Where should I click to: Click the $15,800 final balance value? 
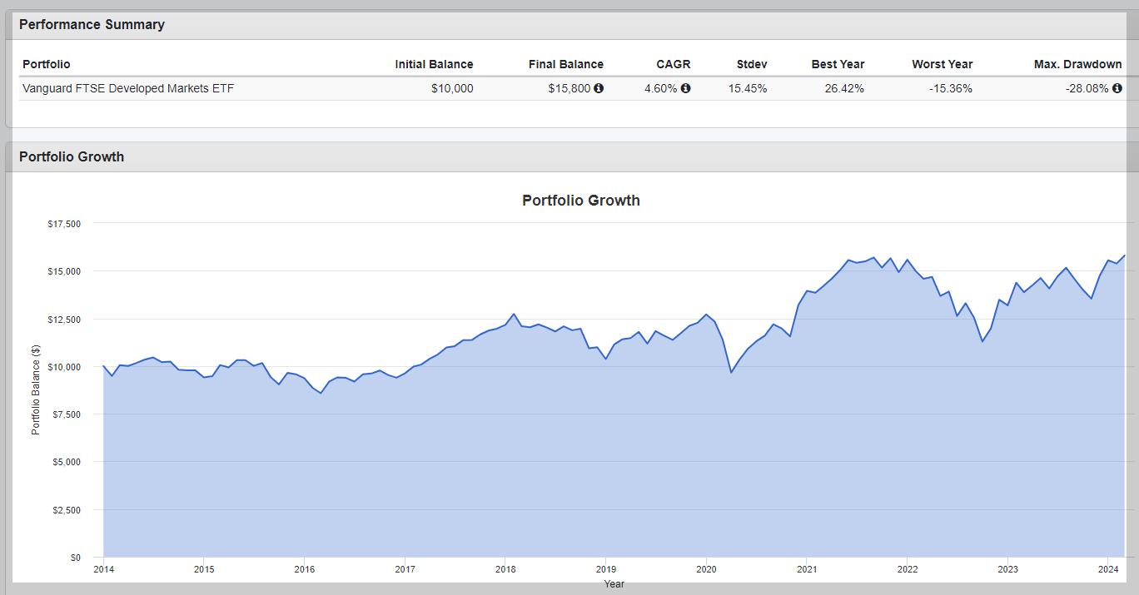coord(569,88)
